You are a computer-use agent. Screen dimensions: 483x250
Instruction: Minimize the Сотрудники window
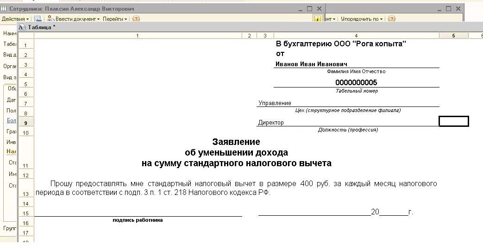click(x=301, y=9)
